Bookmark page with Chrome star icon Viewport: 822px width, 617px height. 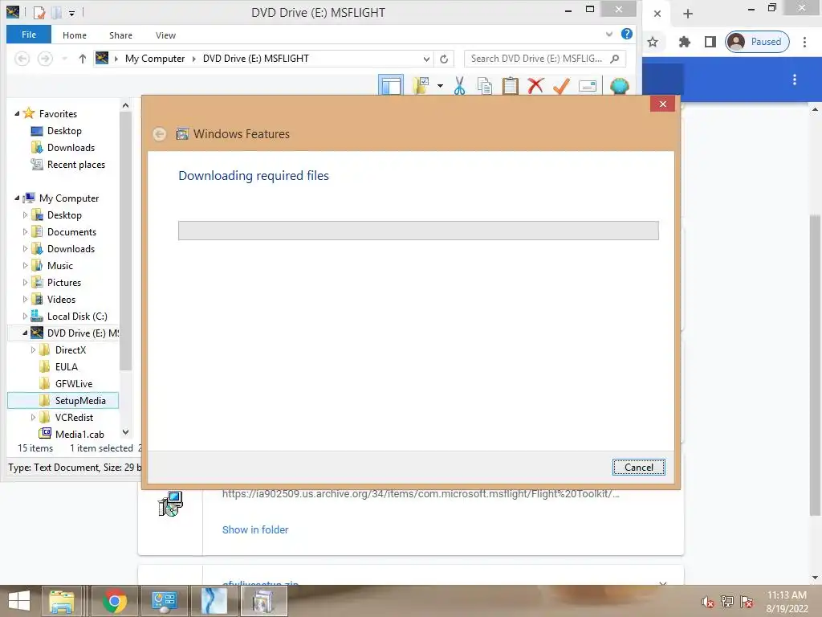click(x=653, y=42)
